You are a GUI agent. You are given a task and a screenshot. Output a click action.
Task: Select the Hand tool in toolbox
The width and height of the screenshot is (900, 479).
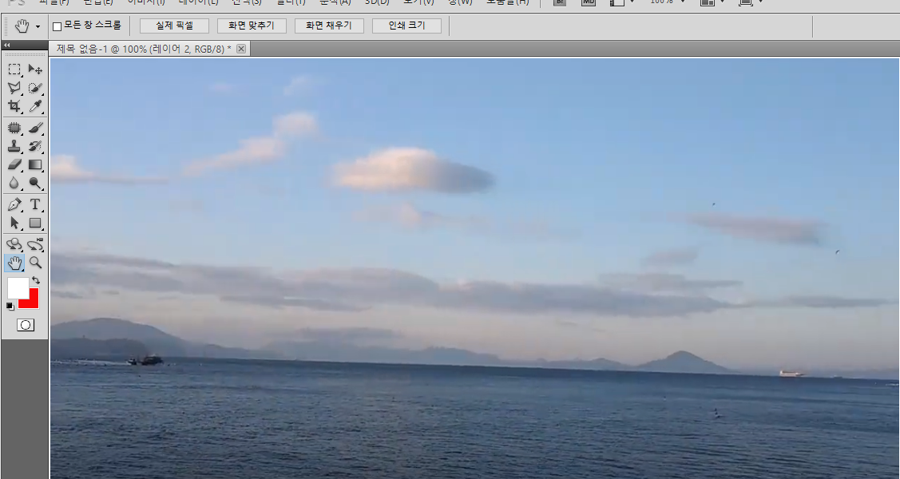coord(14,263)
